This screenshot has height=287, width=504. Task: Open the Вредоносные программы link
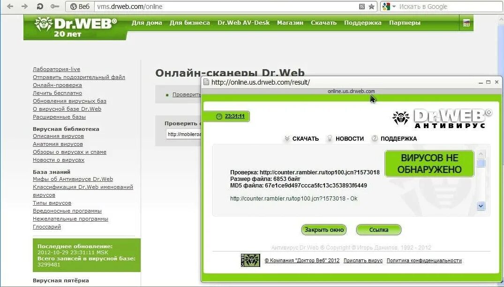pos(67,211)
